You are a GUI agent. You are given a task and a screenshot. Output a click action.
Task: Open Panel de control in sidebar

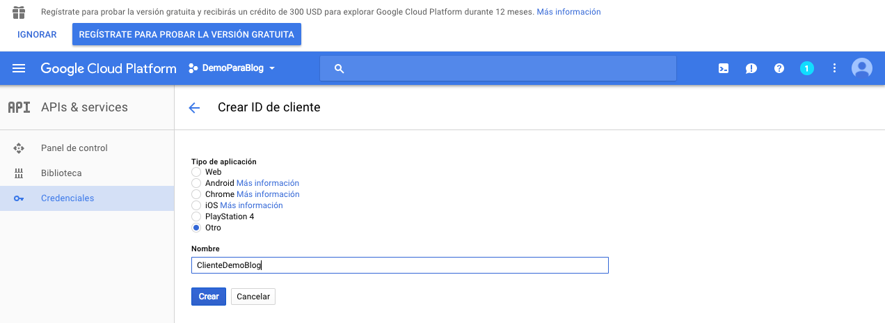(x=74, y=148)
